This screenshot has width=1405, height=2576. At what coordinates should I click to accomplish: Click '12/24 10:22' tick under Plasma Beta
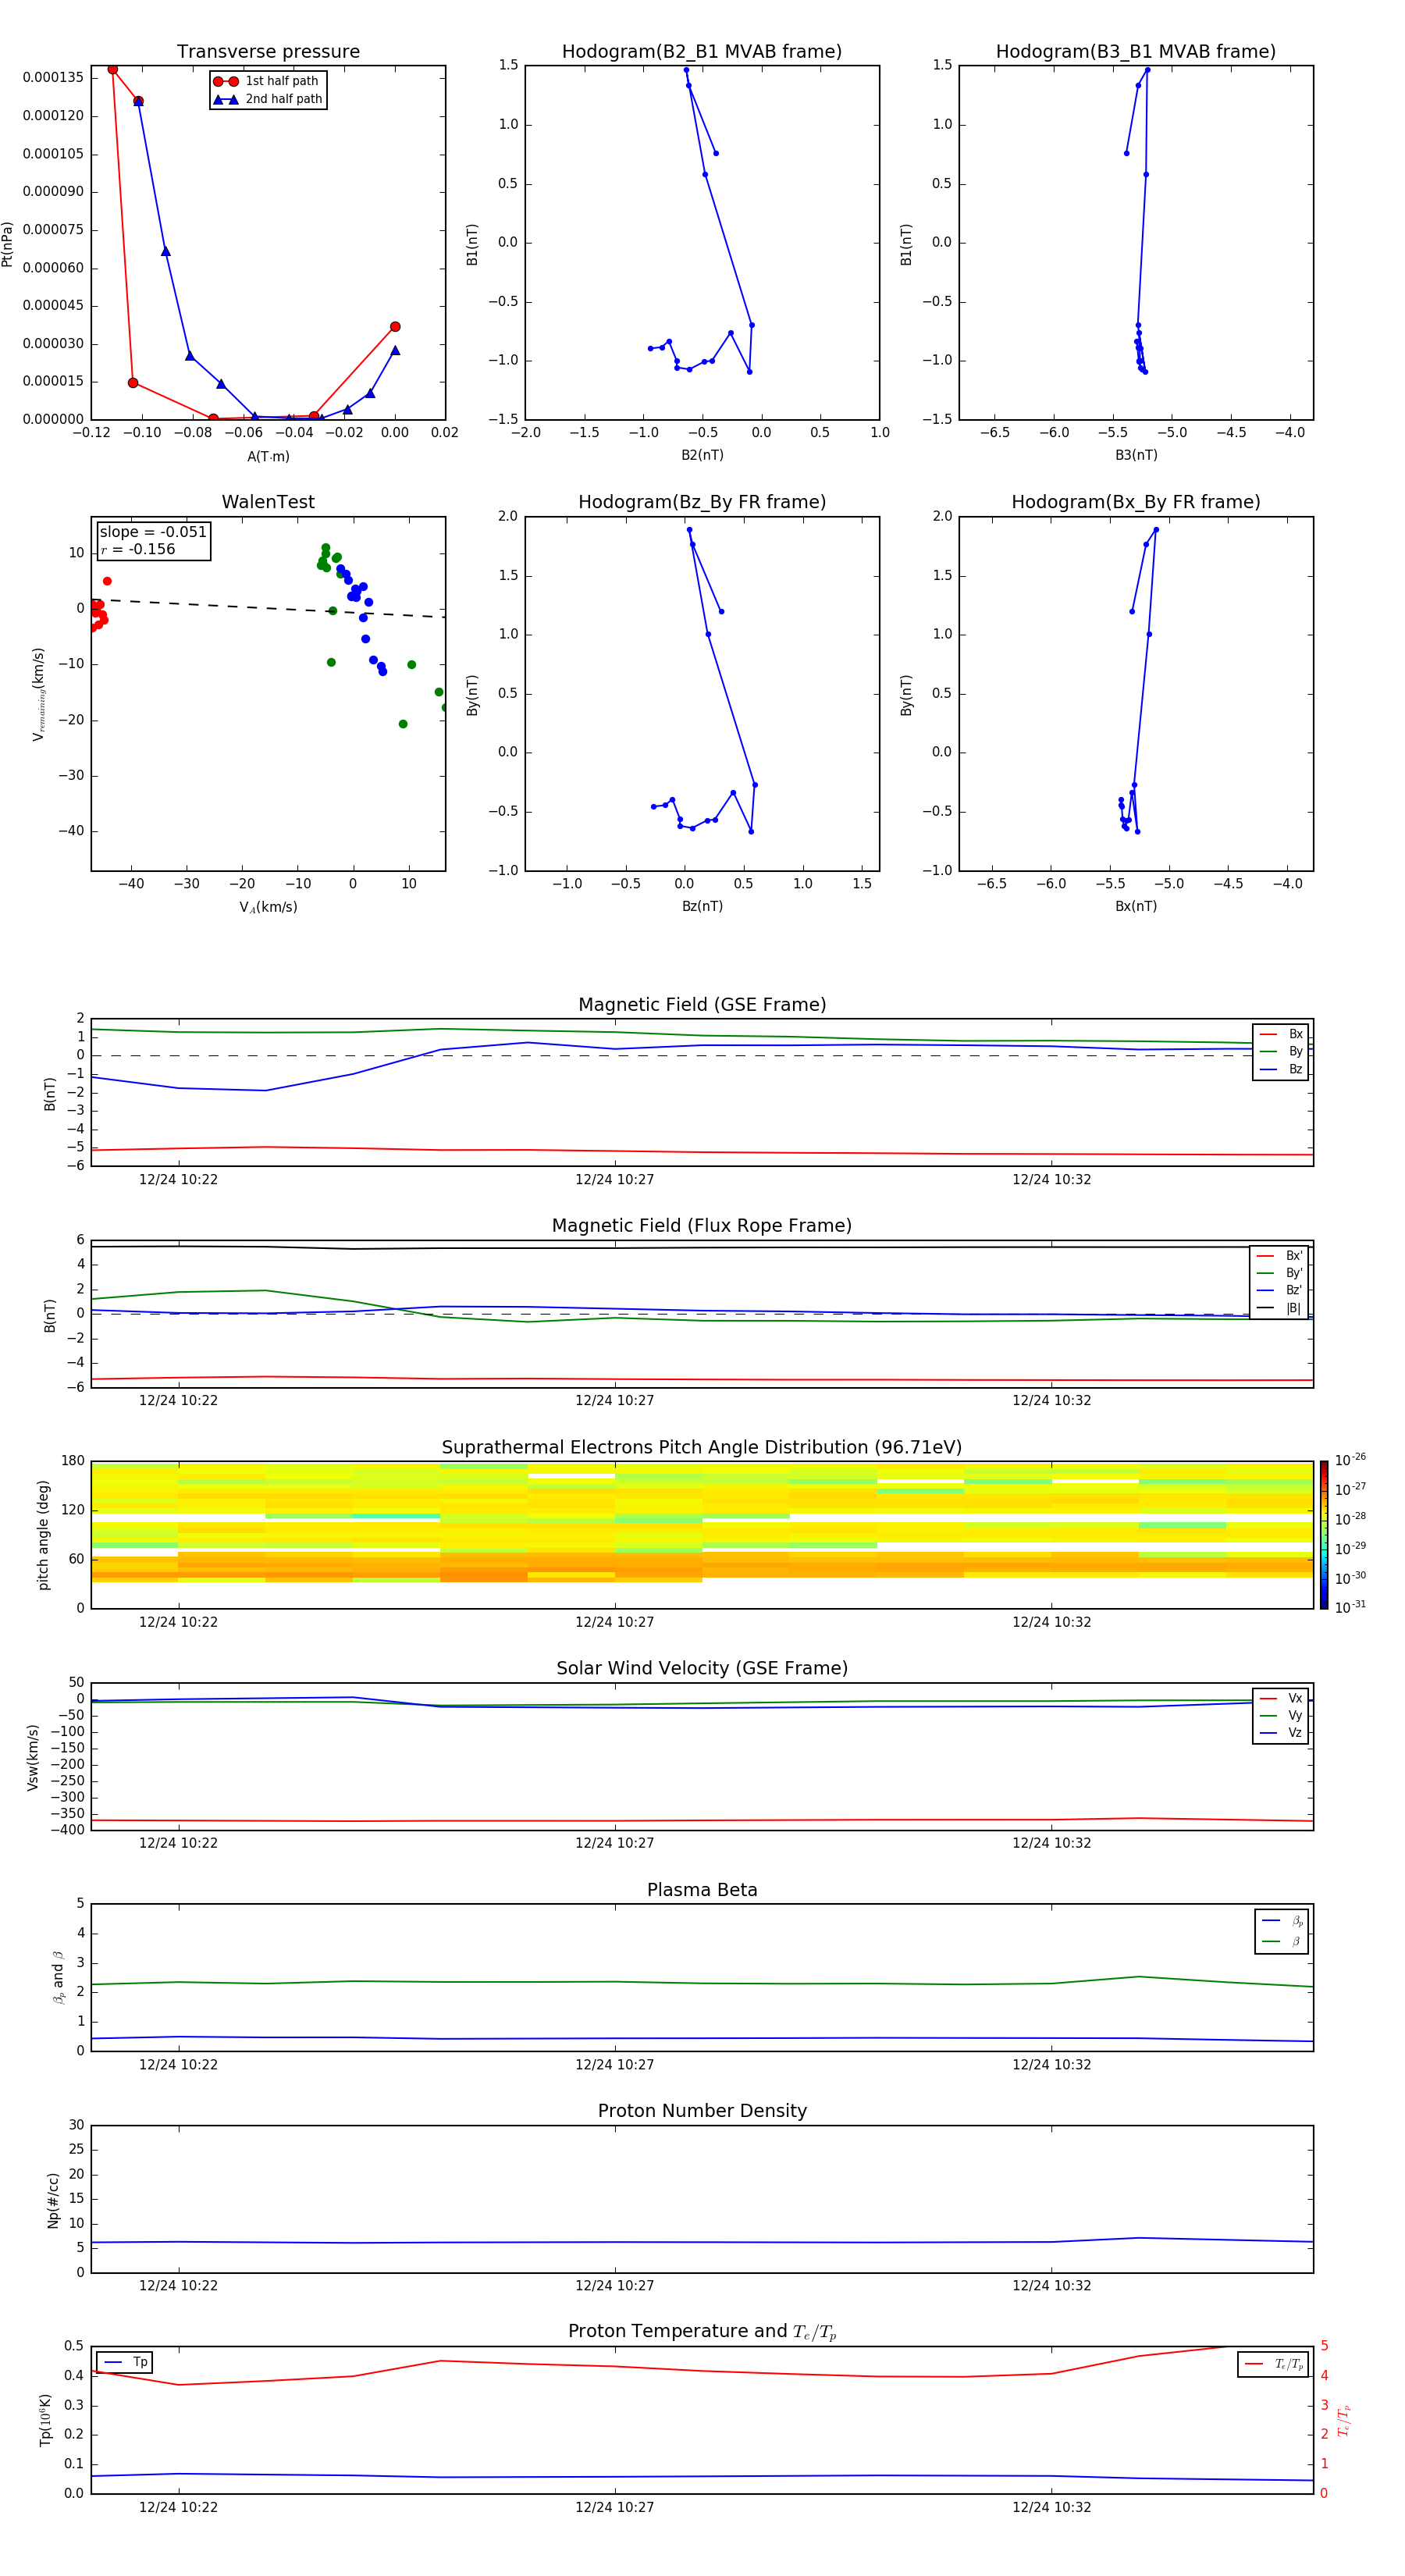[178, 2065]
